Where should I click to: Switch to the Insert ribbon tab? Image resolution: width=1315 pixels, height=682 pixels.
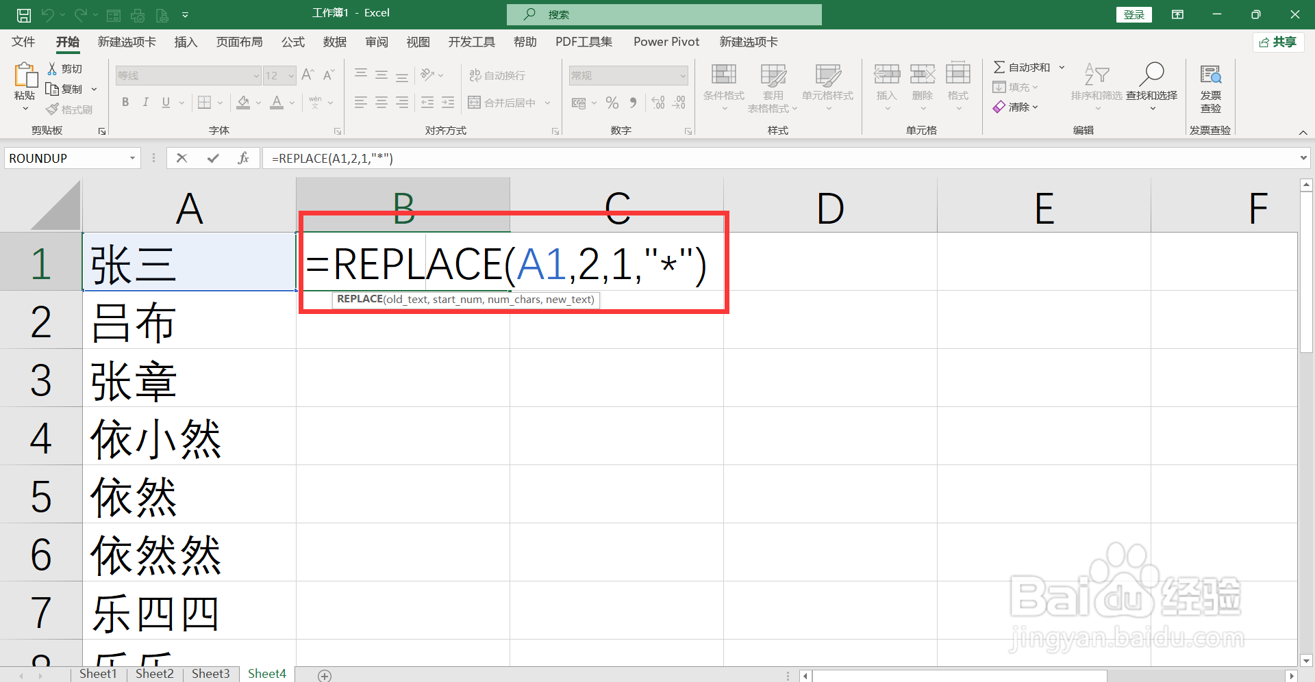(186, 42)
